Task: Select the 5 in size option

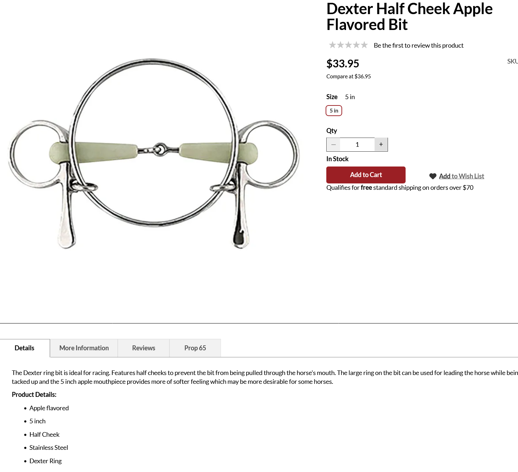Action: (334, 111)
